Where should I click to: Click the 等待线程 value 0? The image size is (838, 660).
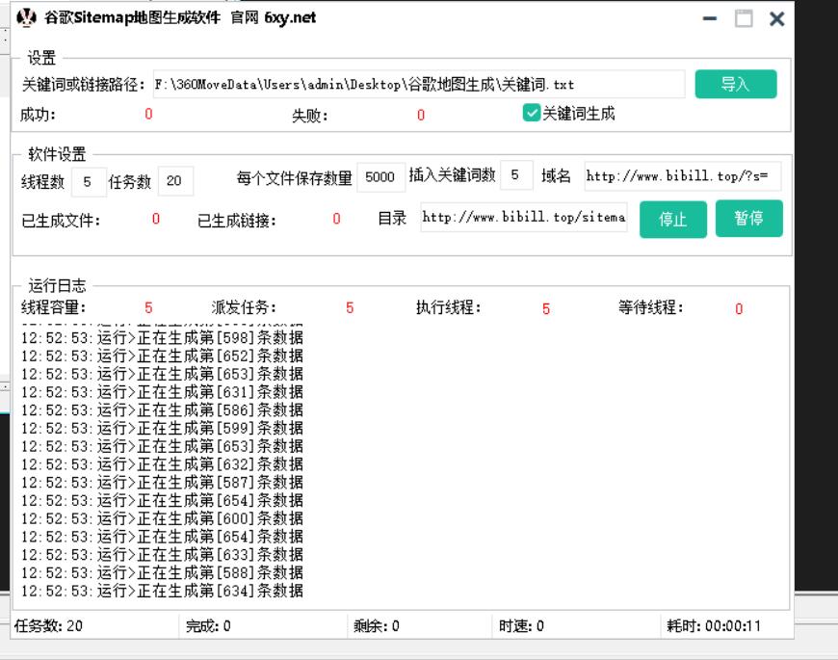[x=739, y=309]
